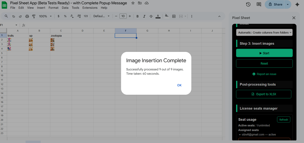Open the Google Sheets home icon

(5, 5)
